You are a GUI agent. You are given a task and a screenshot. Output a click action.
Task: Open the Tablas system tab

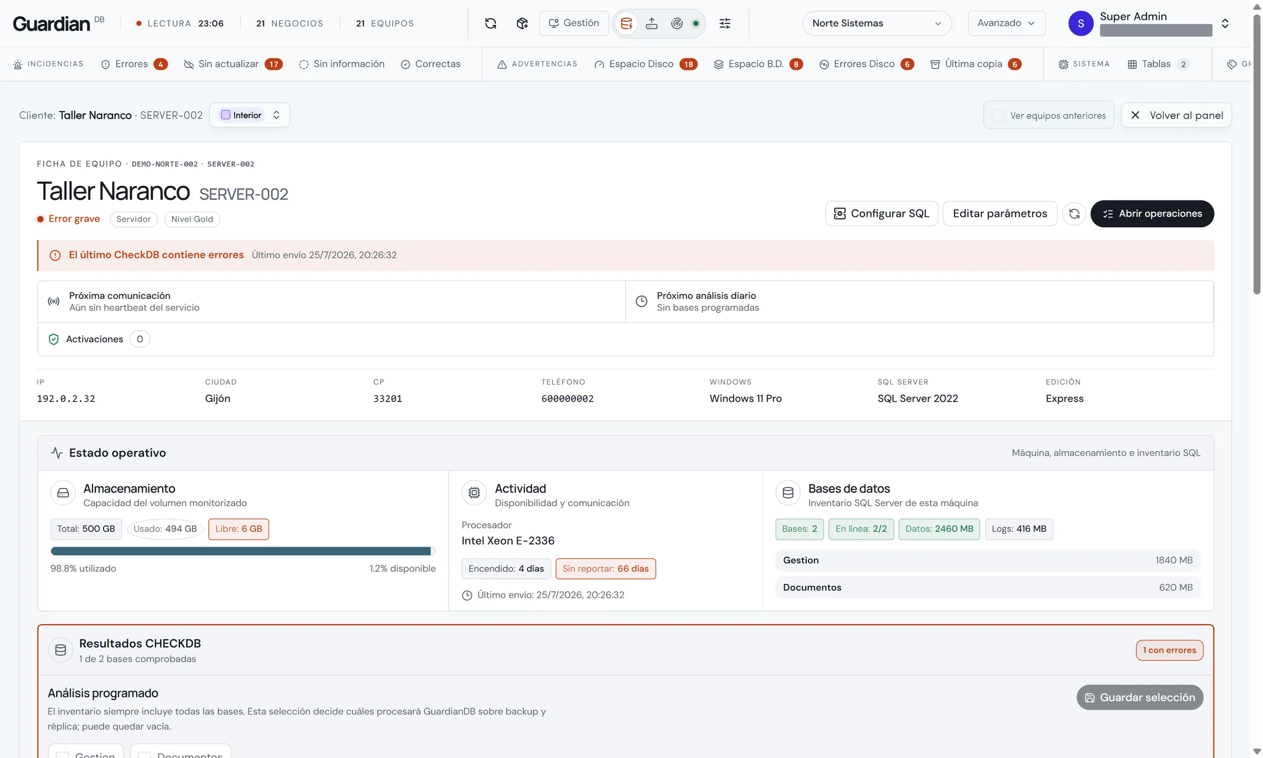tap(1158, 64)
